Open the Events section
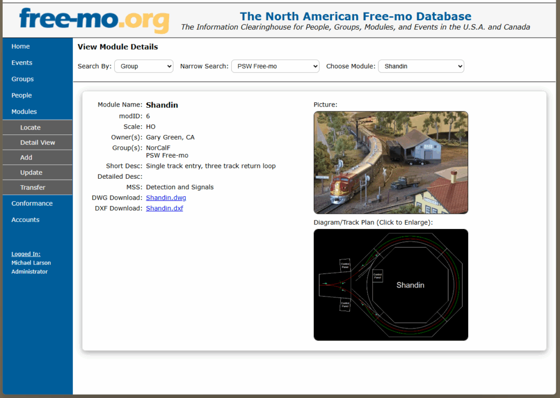The width and height of the screenshot is (560, 398). tap(22, 62)
